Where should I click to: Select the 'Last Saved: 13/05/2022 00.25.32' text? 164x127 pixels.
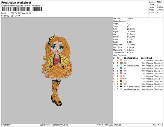[54, 125]
